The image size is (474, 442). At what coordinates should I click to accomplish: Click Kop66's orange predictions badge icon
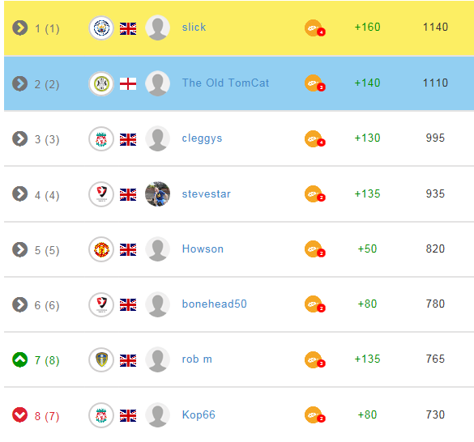(x=314, y=415)
